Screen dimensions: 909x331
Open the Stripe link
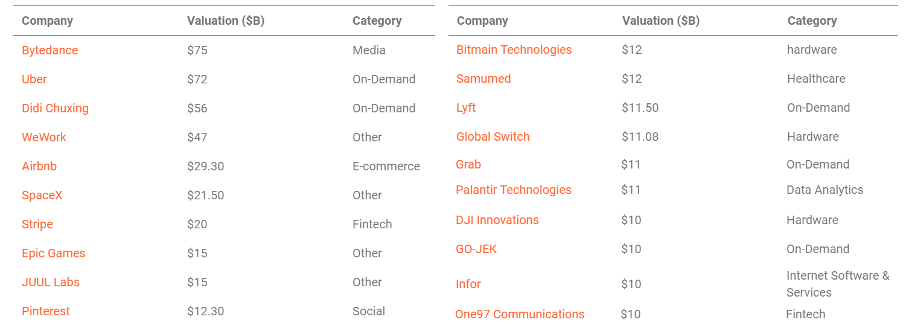tap(37, 224)
